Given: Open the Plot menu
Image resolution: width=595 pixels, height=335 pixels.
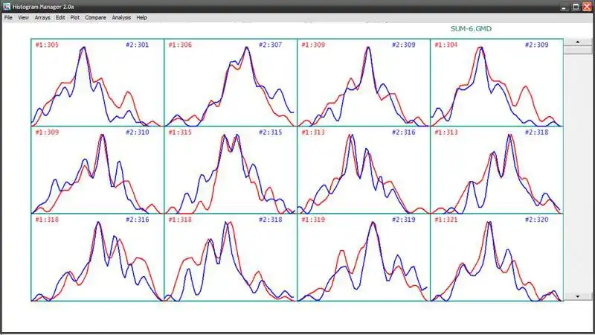Looking at the screenshot, I should point(75,17).
